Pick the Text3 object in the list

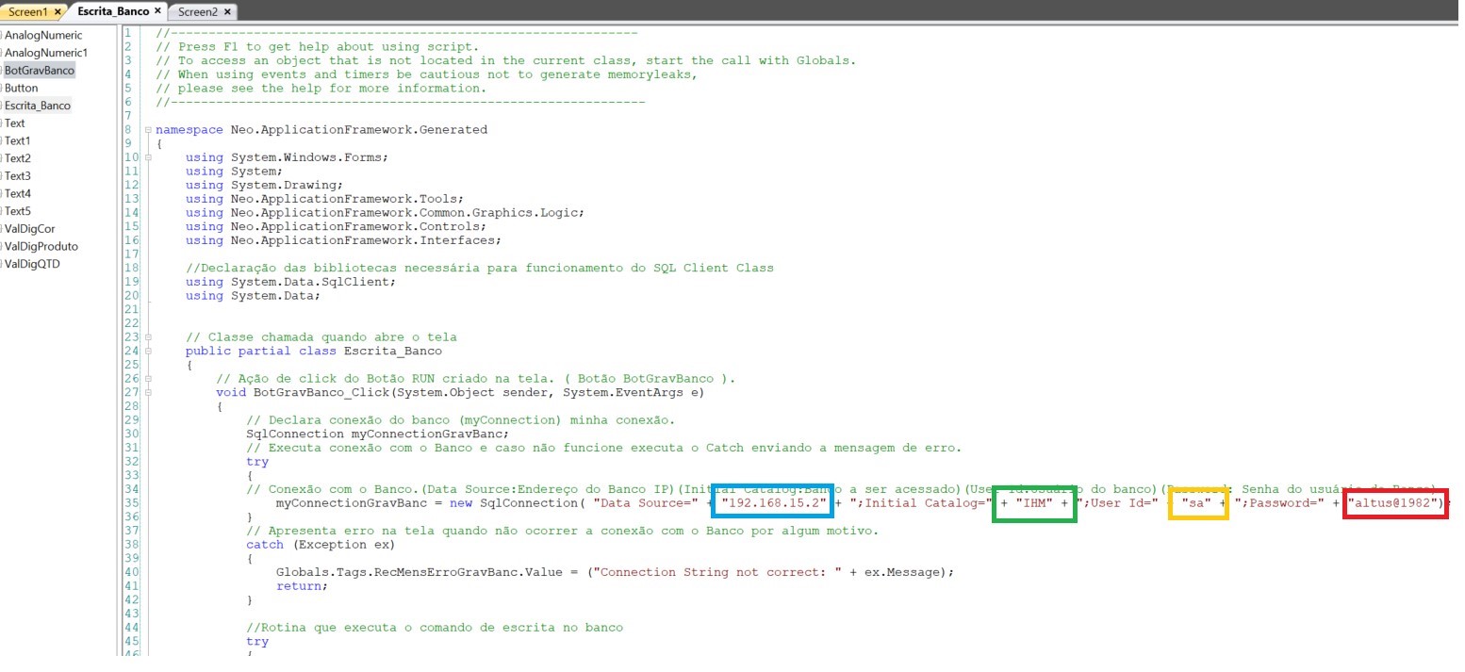point(17,176)
